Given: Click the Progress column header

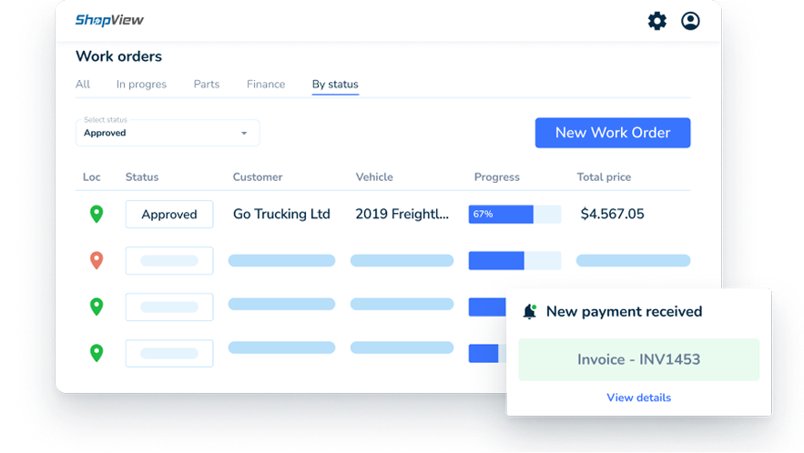Looking at the screenshot, I should 497,176.
